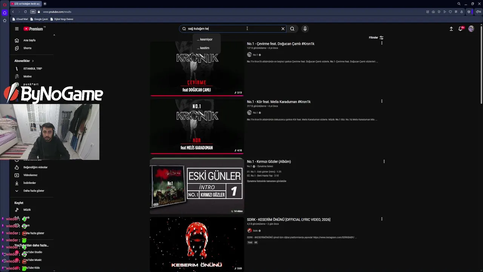Clear the search box with X
483x272 pixels.
pos(283,29)
